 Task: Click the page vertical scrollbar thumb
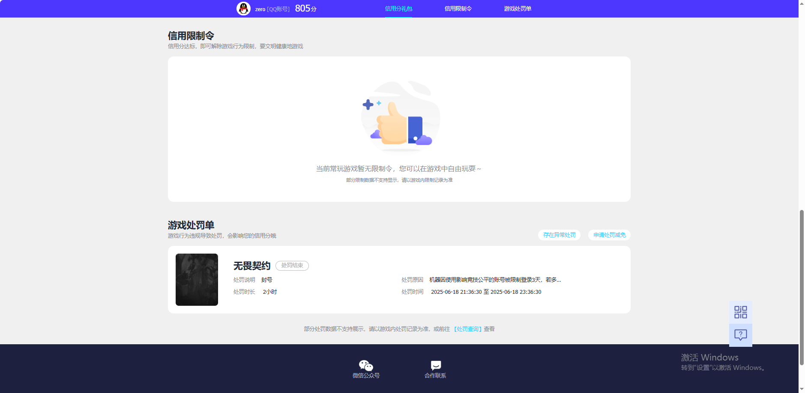point(802,287)
